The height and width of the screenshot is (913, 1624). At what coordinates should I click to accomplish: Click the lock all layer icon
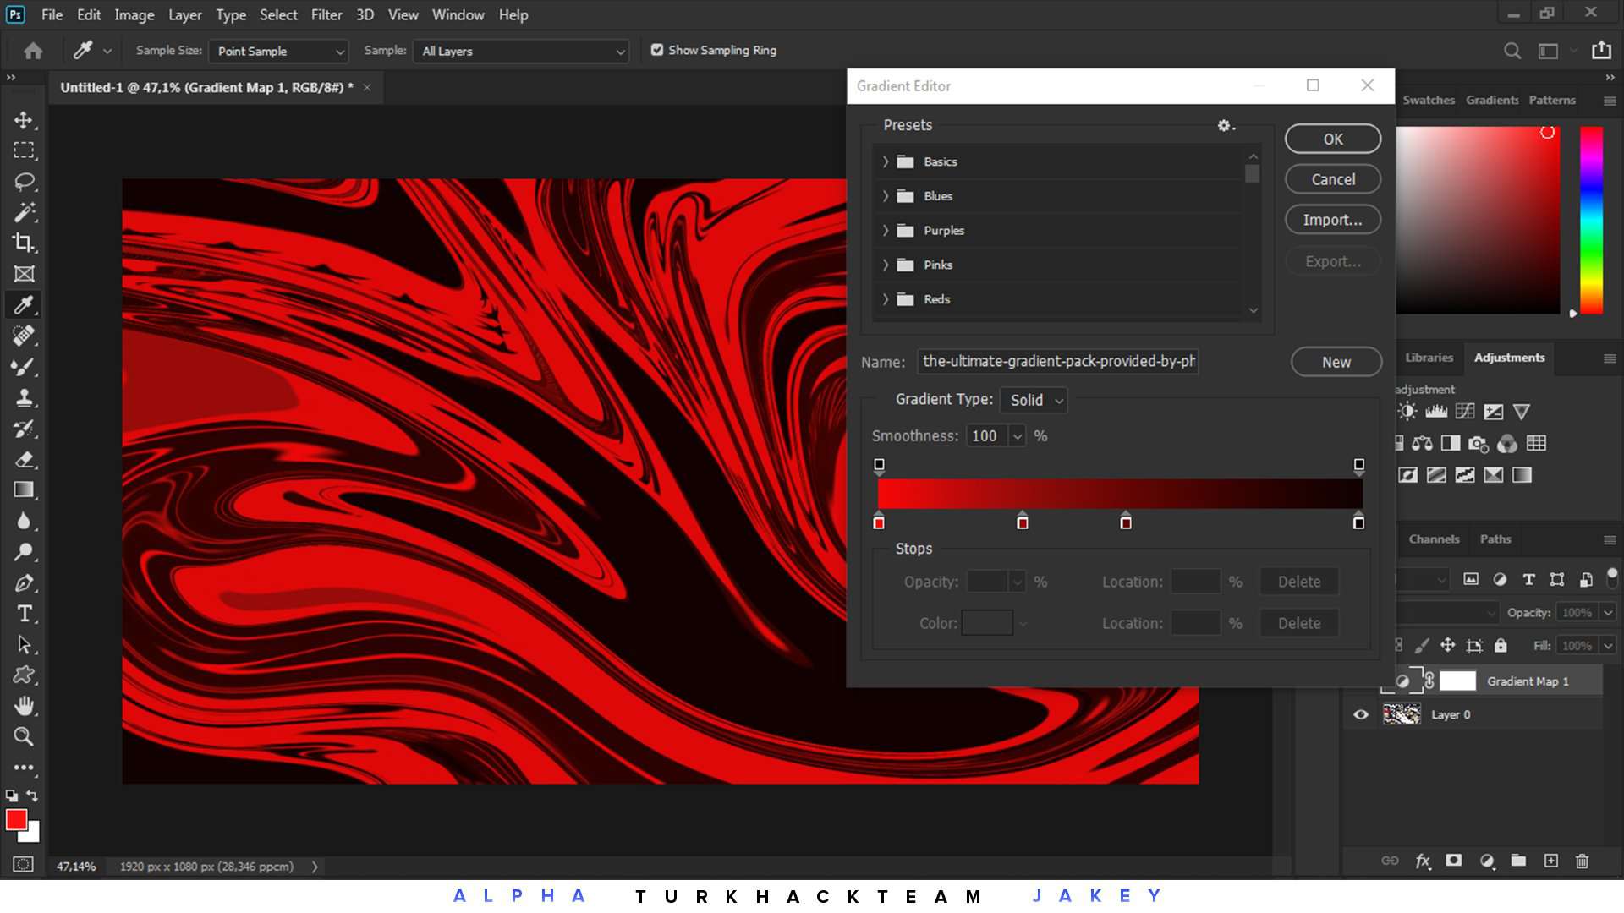[1501, 646]
